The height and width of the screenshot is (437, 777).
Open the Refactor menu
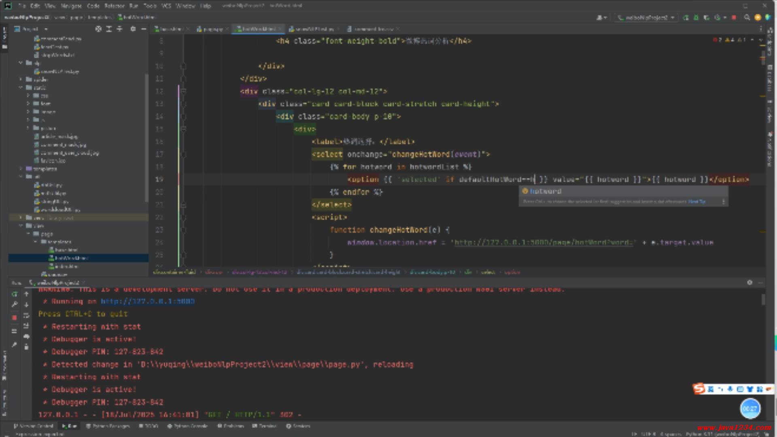pos(114,6)
